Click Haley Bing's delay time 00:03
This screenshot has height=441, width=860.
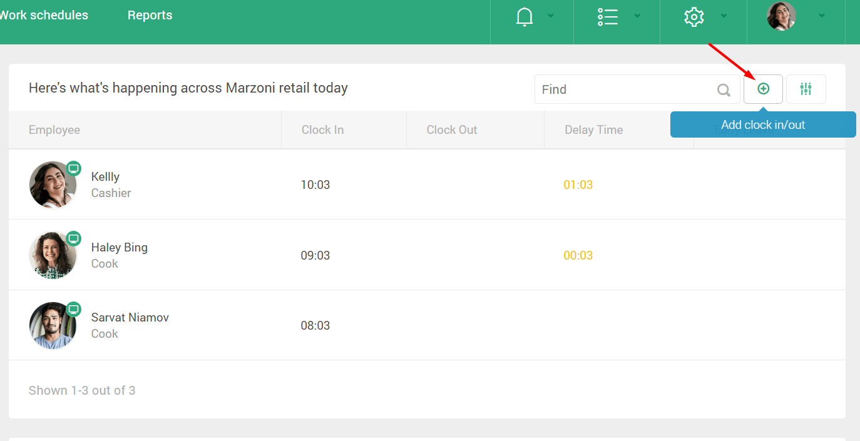(578, 255)
